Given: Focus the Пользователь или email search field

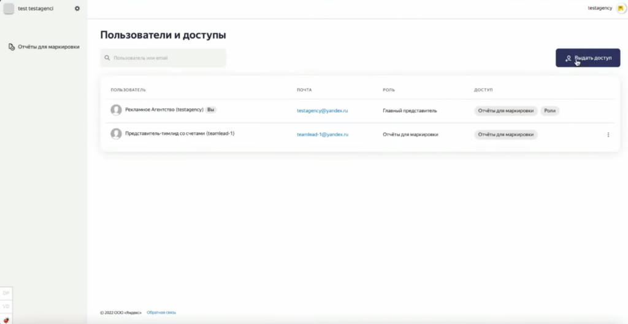Looking at the screenshot, I should (x=163, y=58).
